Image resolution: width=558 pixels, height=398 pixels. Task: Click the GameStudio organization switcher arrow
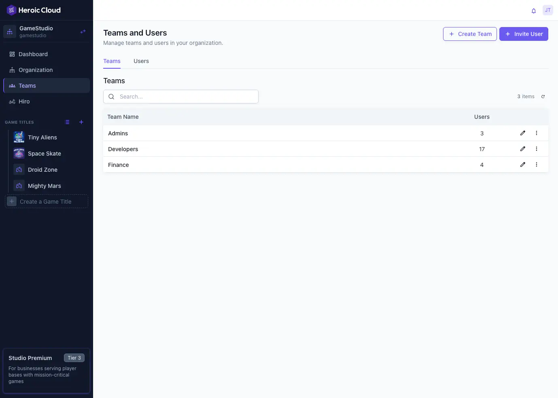pos(83,31)
